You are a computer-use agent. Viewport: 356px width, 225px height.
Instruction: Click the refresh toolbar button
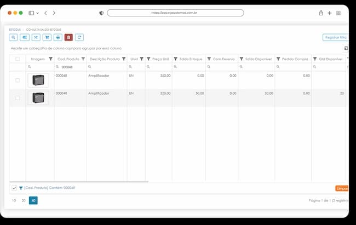79,37
